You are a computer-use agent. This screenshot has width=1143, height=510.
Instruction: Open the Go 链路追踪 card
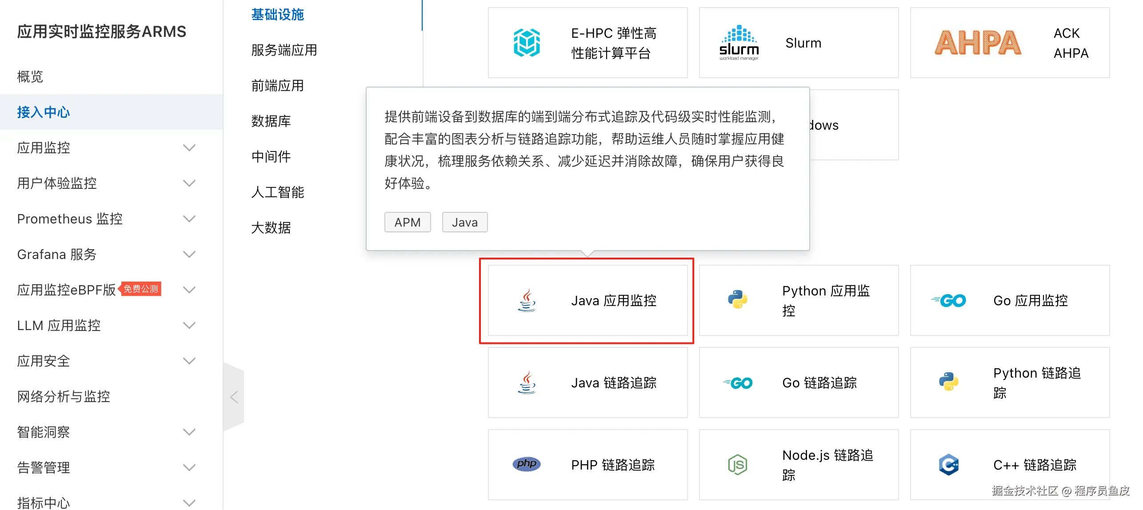click(x=798, y=382)
